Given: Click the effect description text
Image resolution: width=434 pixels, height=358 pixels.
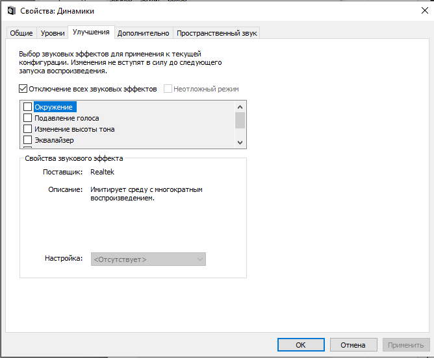Looking at the screenshot, I should click(x=146, y=194).
